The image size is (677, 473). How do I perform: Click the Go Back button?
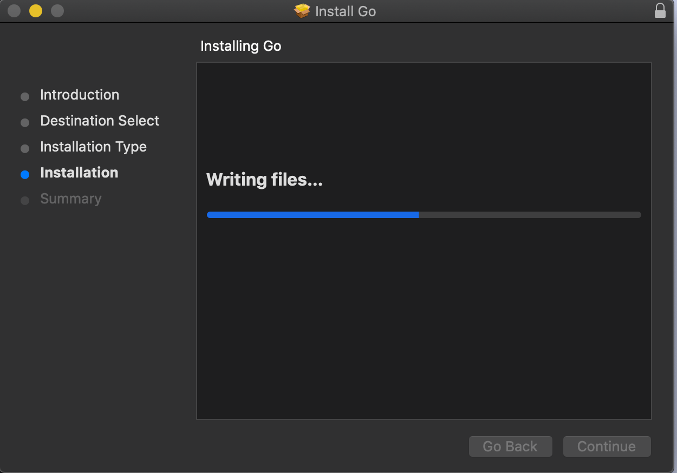[510, 446]
